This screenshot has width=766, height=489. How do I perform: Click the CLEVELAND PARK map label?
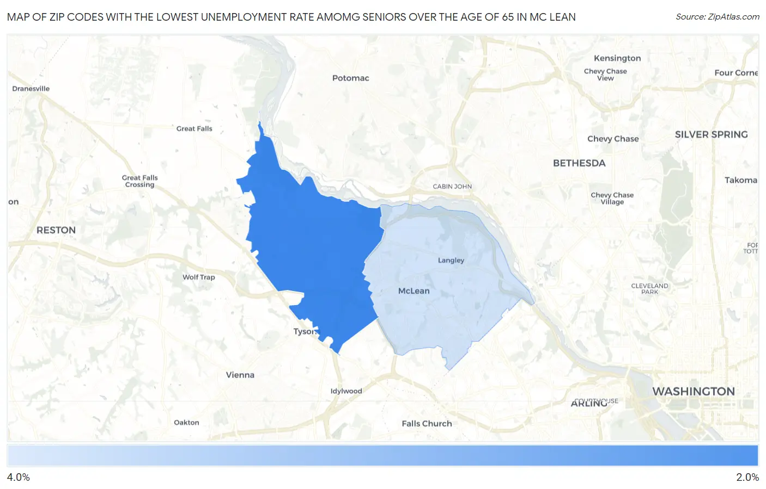pyautogui.click(x=649, y=289)
